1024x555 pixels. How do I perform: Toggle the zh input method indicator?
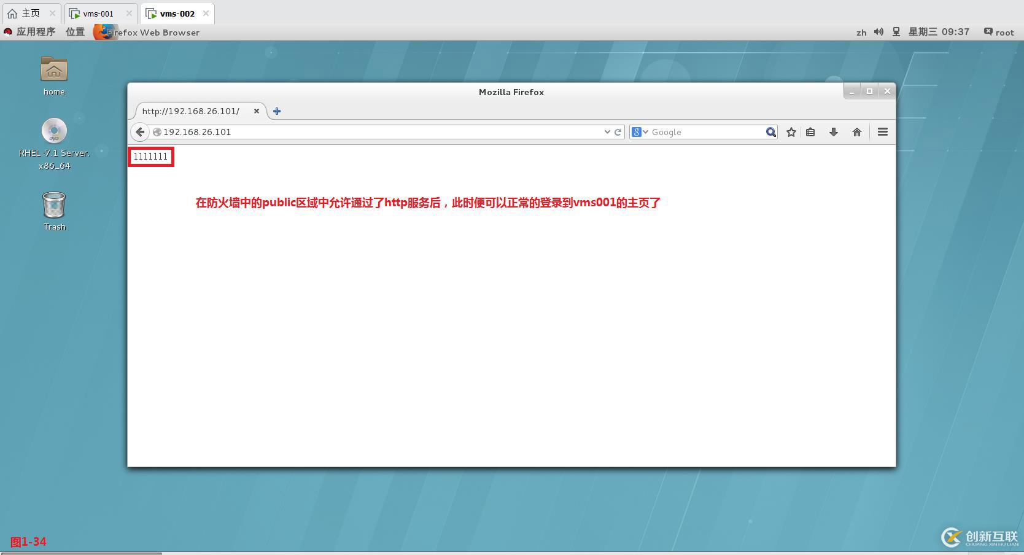pyautogui.click(x=861, y=32)
